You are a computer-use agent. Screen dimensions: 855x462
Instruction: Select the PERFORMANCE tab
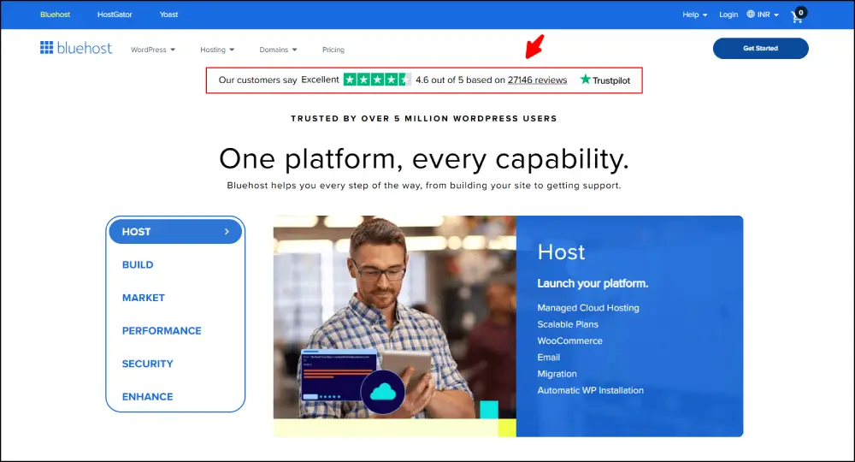tap(162, 330)
